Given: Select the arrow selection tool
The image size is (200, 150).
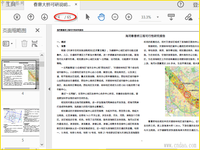Looking at the screenshot, I should point(87,17).
